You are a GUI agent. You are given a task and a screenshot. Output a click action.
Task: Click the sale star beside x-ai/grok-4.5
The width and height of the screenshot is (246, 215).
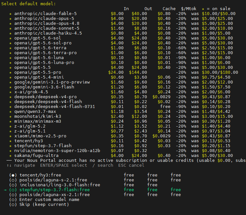10,92
